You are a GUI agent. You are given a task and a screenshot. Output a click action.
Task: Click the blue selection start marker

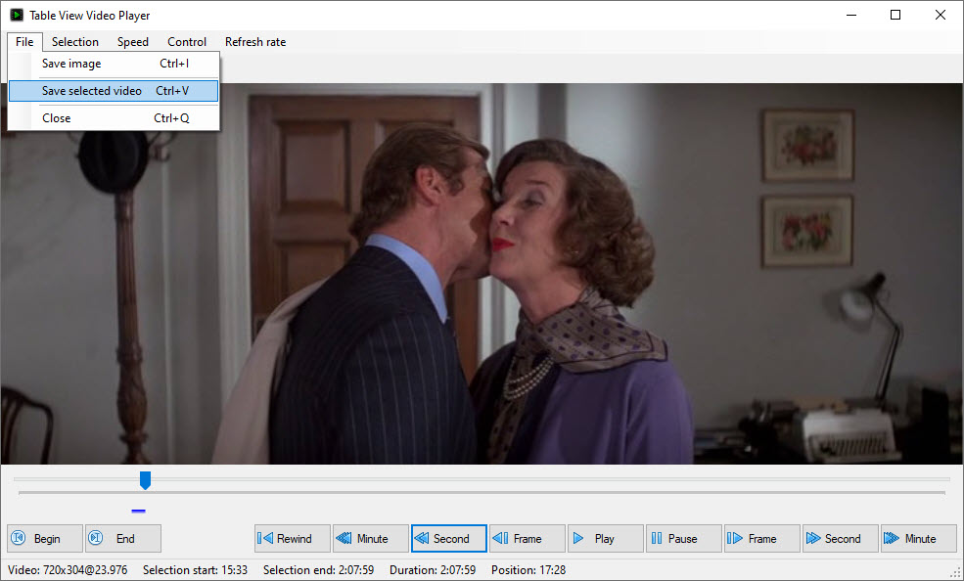tap(138, 511)
